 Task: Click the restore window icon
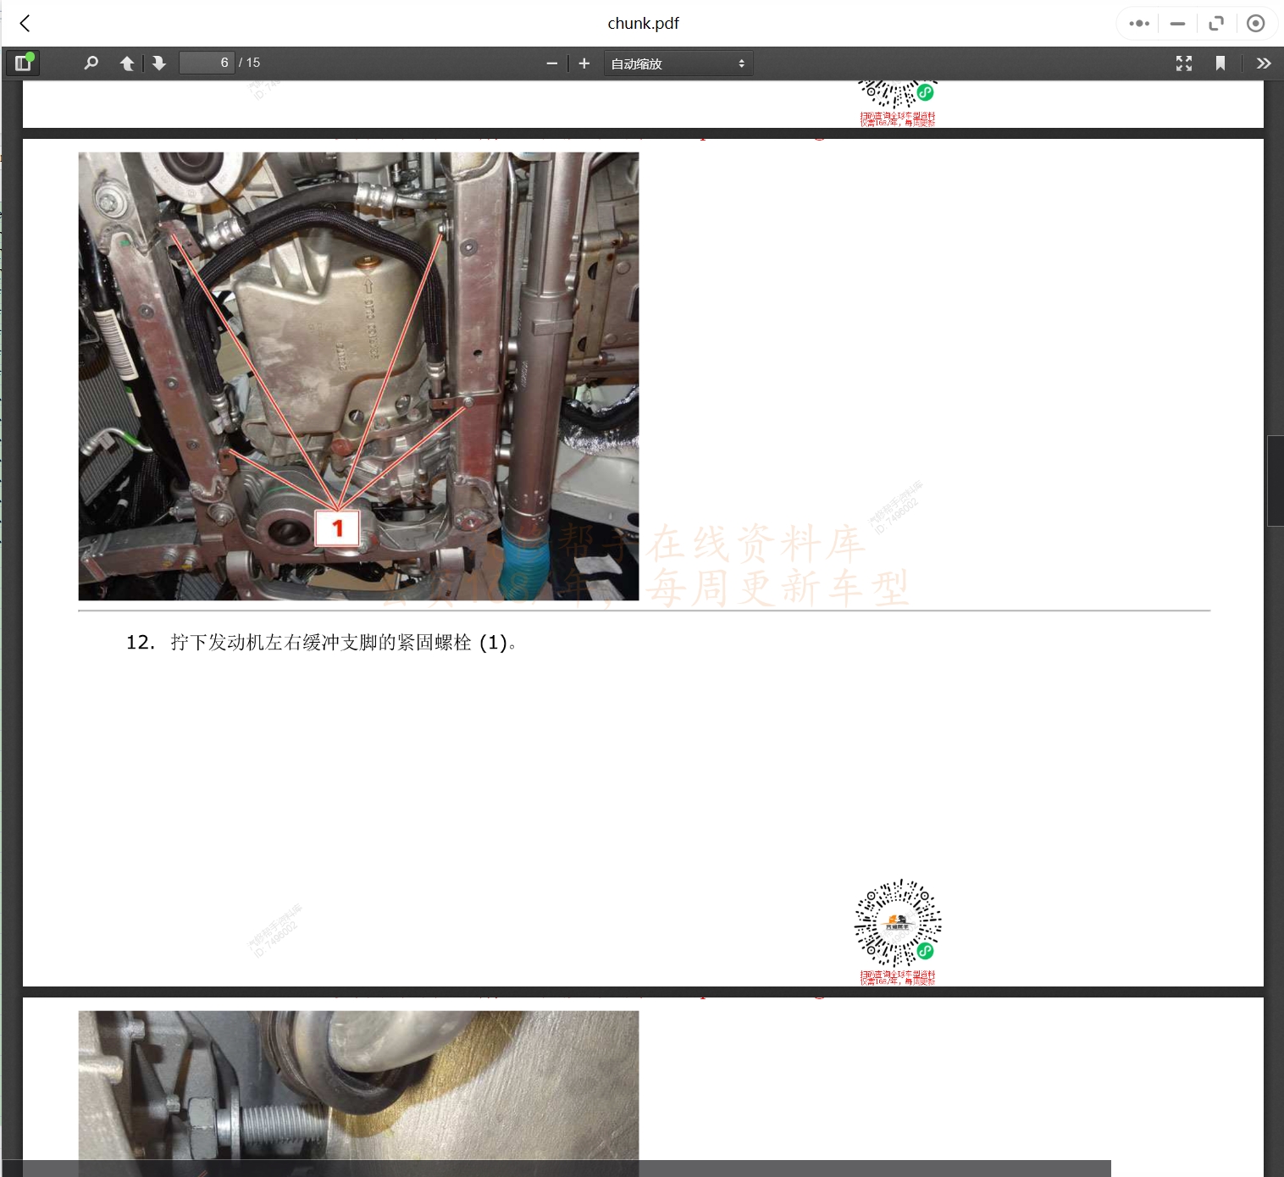pos(1216,24)
